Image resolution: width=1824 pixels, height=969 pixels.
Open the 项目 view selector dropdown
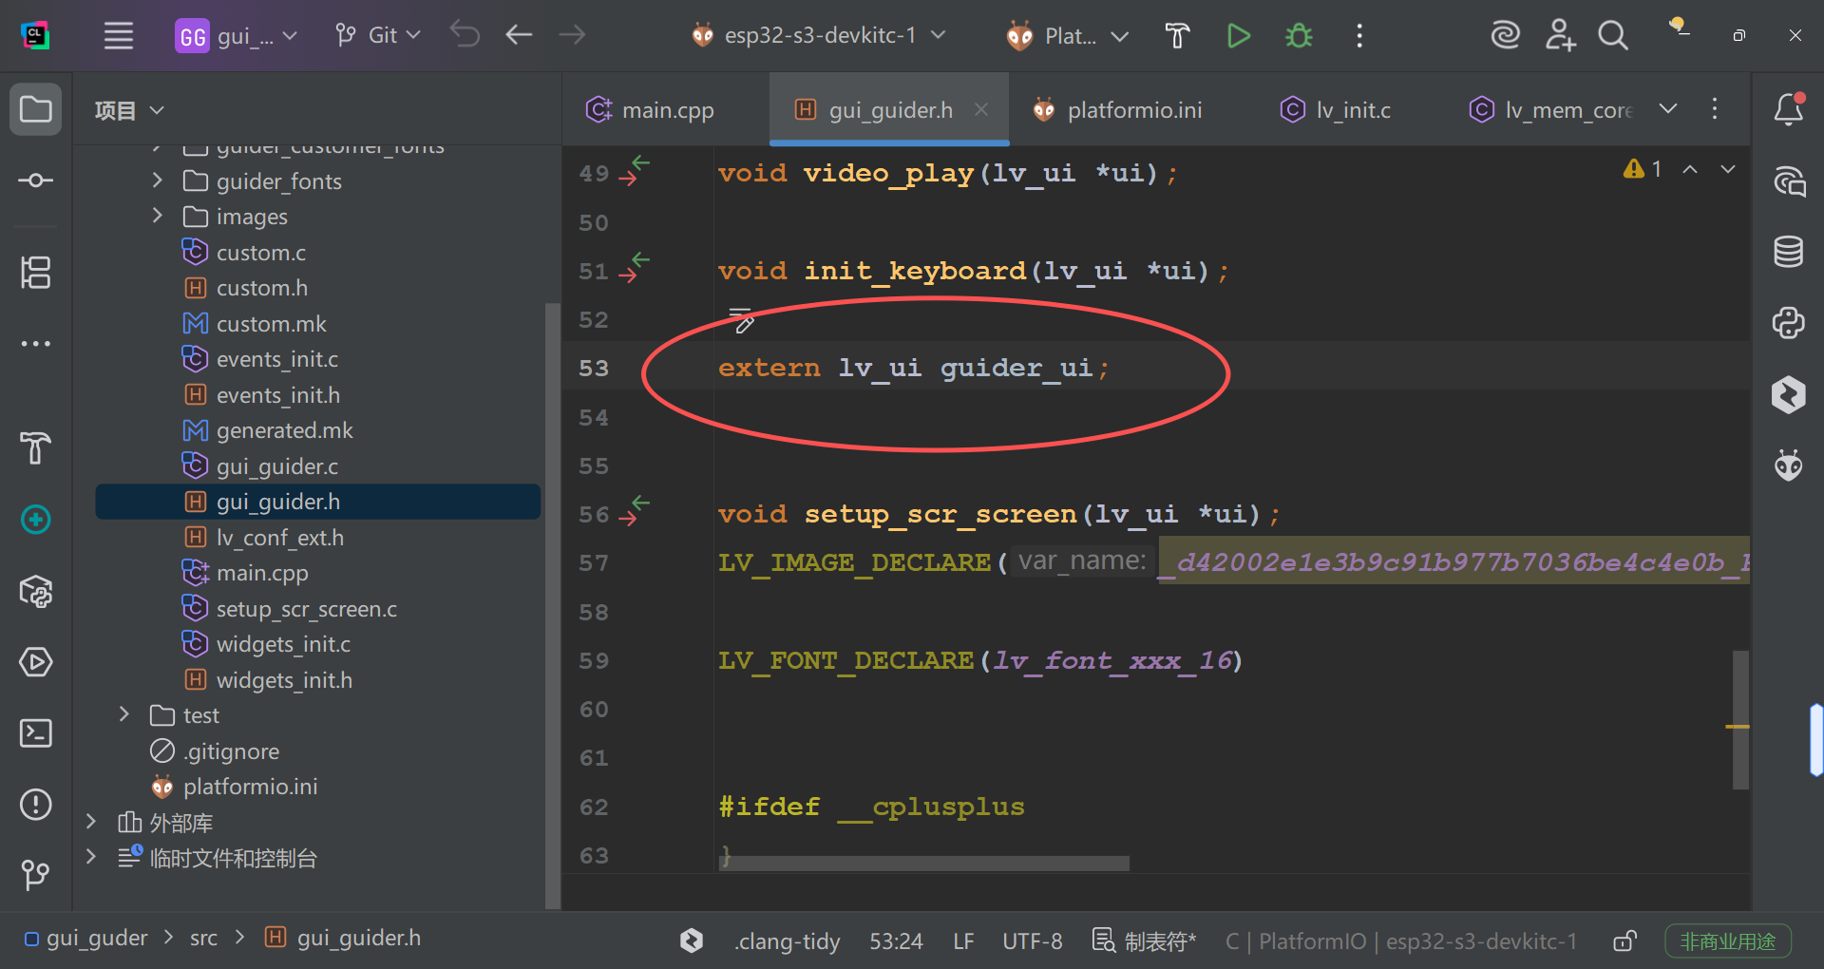[130, 111]
